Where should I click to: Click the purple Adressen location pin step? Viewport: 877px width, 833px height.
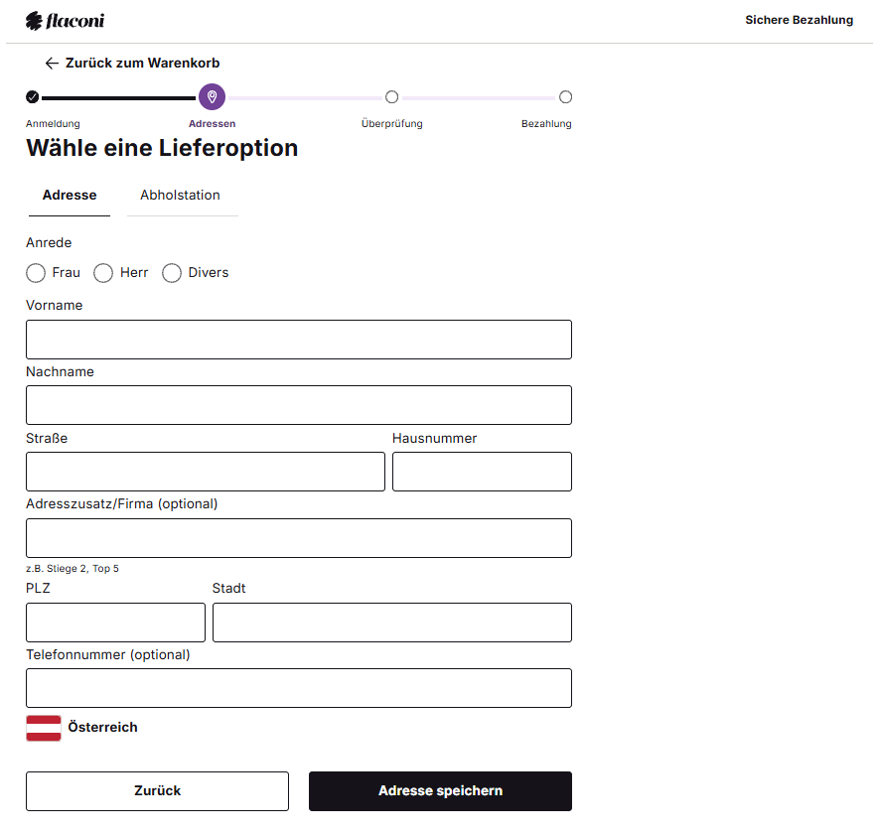pyautogui.click(x=212, y=97)
